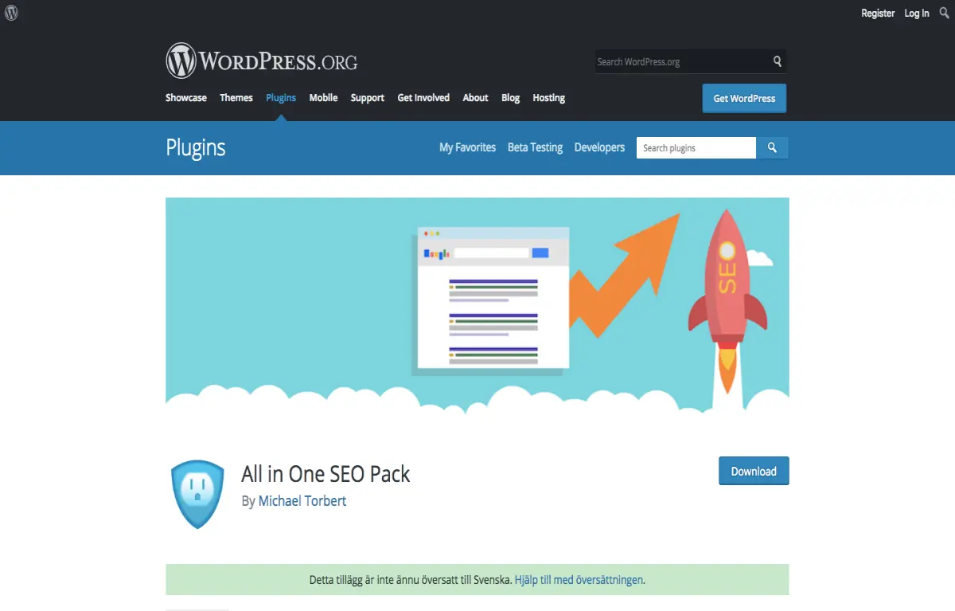Click the All in One SEO Pack title
This screenshot has height=611, width=955.
coord(325,474)
